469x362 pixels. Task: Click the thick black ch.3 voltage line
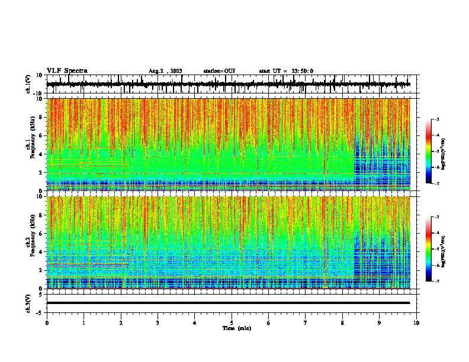(228, 303)
